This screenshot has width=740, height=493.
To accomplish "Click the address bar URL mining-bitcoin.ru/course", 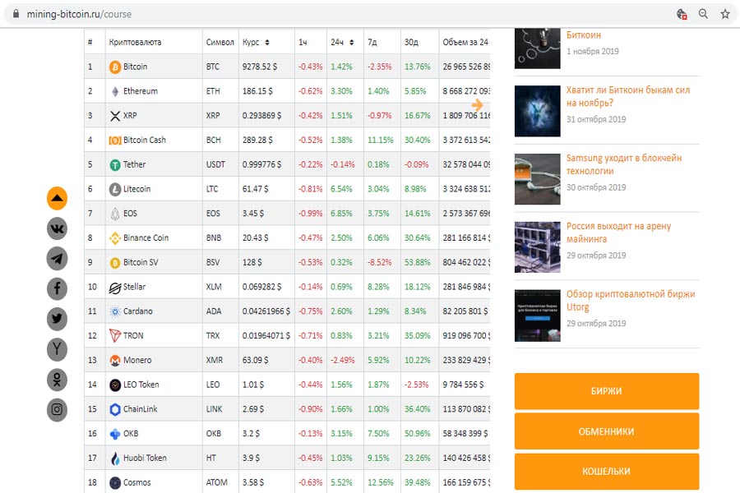I will [x=79, y=14].
